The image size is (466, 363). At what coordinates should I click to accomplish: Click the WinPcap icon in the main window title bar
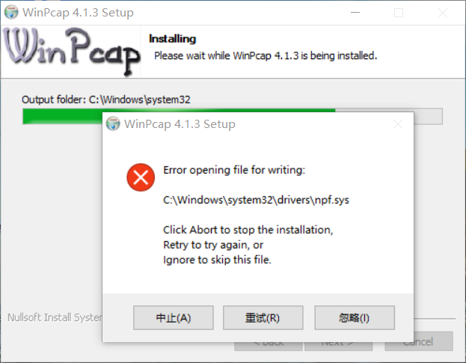click(11, 12)
